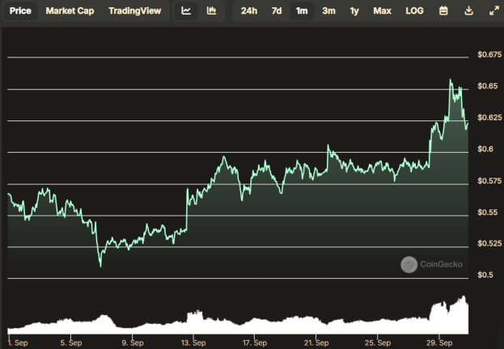Select the 1m time range
This screenshot has width=504, height=349.
[302, 11]
